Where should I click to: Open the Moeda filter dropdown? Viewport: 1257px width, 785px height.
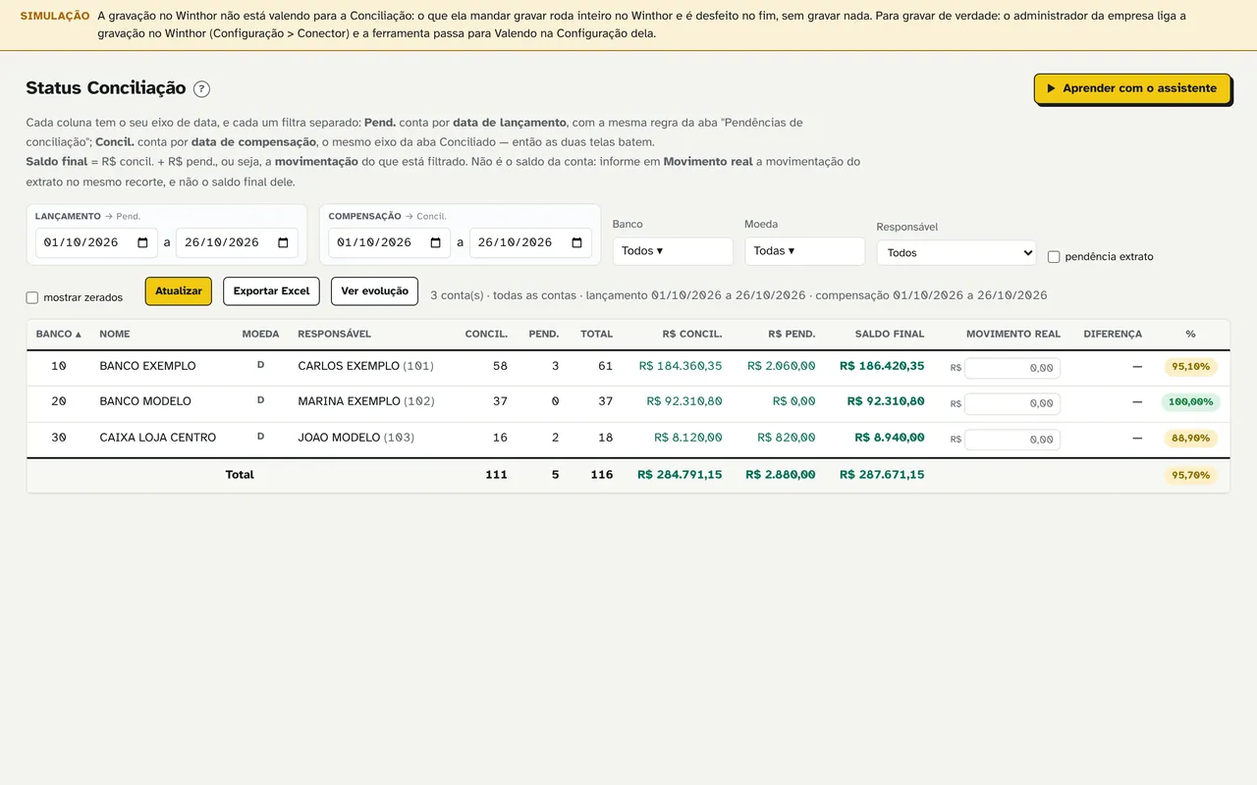tap(804, 251)
